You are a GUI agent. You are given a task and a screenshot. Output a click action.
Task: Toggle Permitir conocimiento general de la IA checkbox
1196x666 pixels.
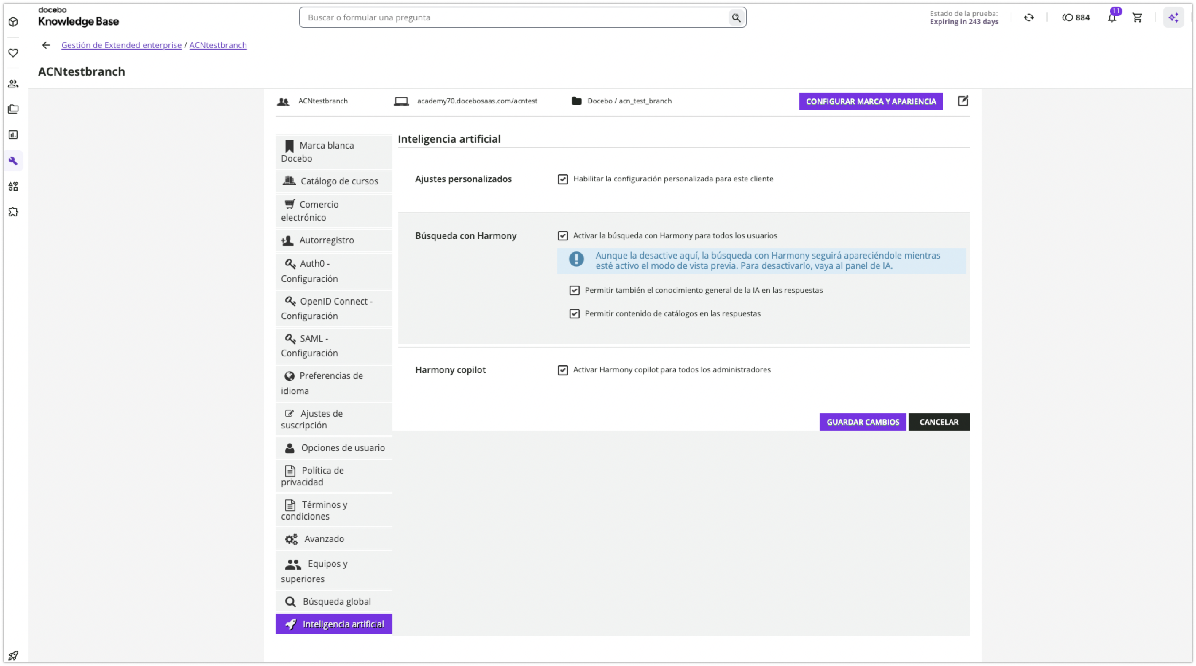574,290
